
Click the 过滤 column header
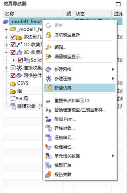(x=117, y=14)
